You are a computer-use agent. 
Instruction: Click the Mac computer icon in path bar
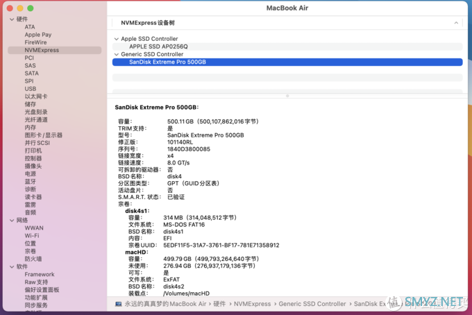click(x=118, y=304)
